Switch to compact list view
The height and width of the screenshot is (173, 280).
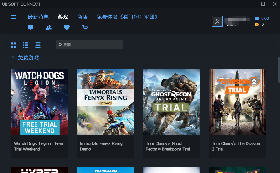[38, 45]
